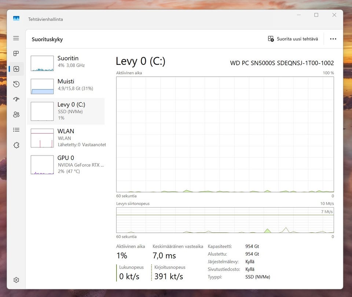The height and width of the screenshot is (297, 352).
Task: Click 'Tehtävienhallinta' window title text
Action: click(x=45, y=19)
